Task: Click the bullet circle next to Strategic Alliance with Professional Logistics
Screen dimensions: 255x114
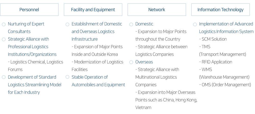Action: coord(4,40)
